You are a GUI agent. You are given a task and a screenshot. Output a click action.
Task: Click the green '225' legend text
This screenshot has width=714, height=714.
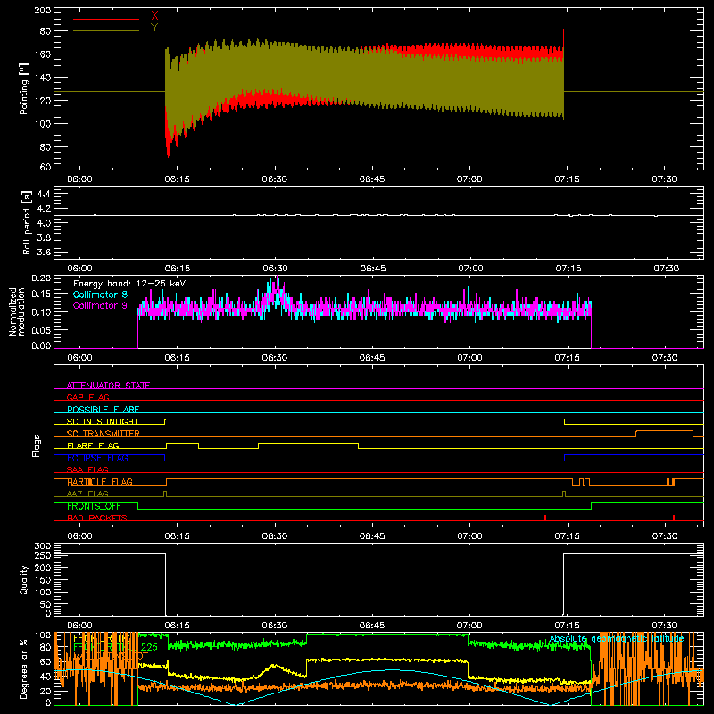click(x=149, y=647)
